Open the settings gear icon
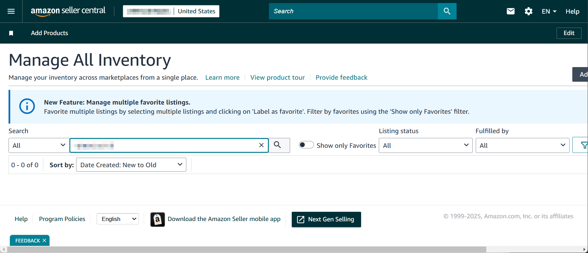The image size is (588, 253). tap(529, 11)
